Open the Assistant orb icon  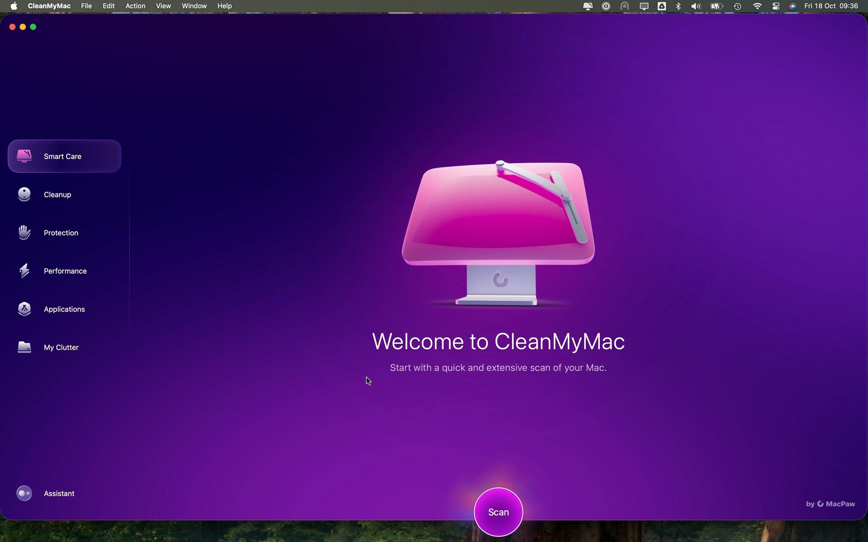click(x=24, y=493)
